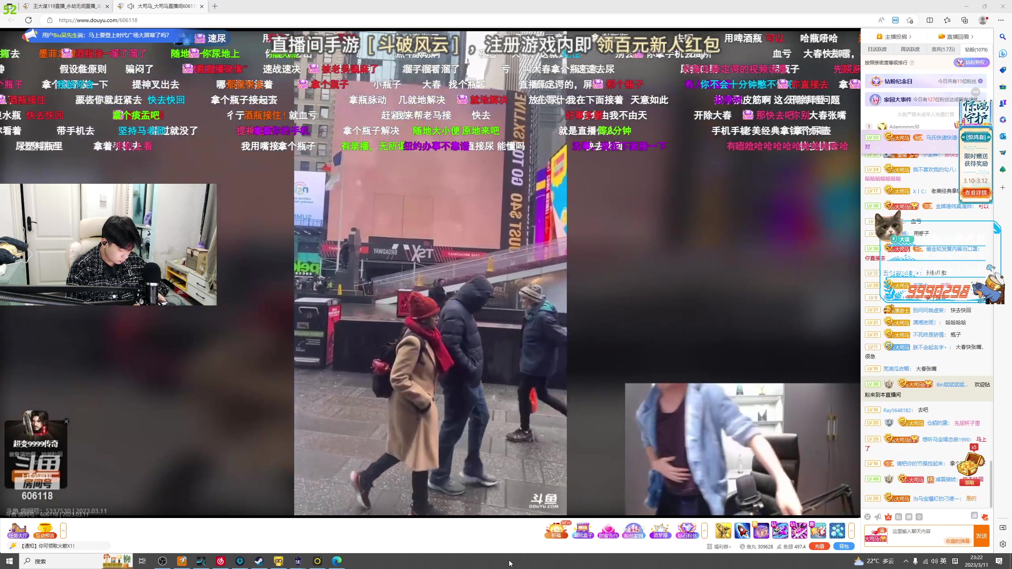Open the 祈福 blessing activity icon
The height and width of the screenshot is (569, 1012).
pyautogui.click(x=556, y=530)
